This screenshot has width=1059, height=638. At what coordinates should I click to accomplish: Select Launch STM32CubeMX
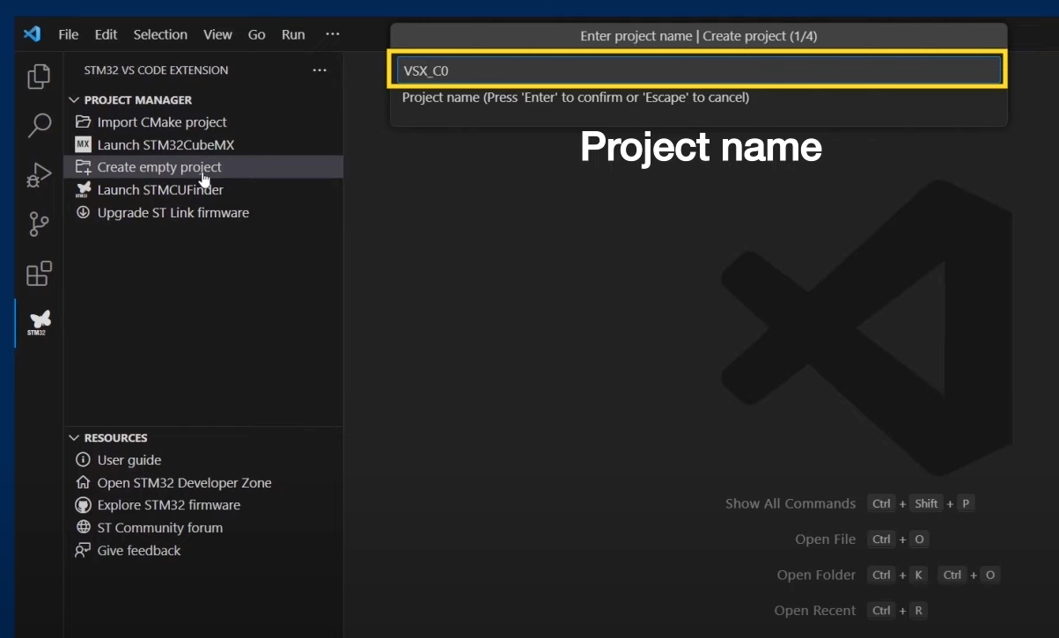coord(165,144)
